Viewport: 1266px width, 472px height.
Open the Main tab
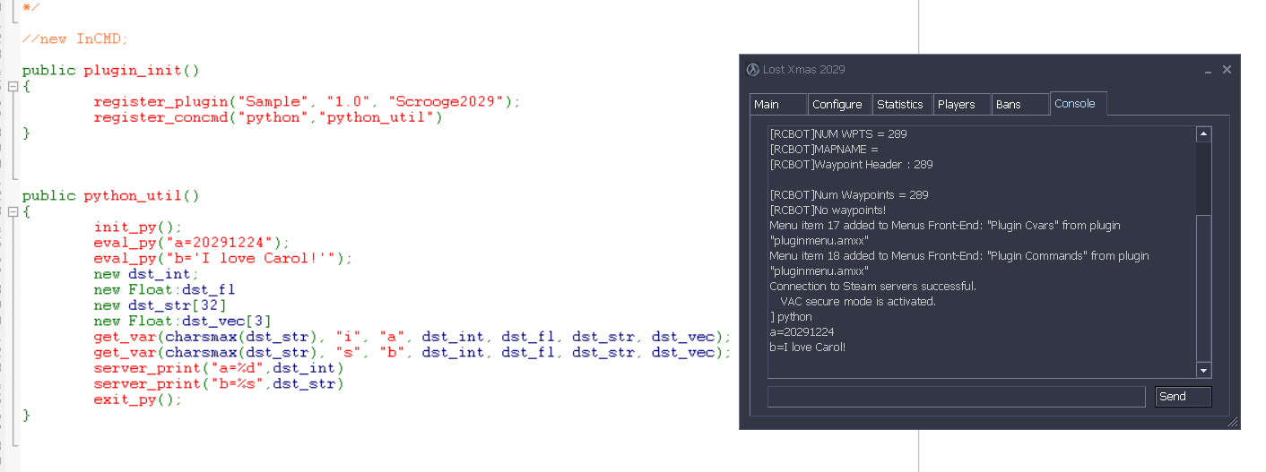click(778, 104)
